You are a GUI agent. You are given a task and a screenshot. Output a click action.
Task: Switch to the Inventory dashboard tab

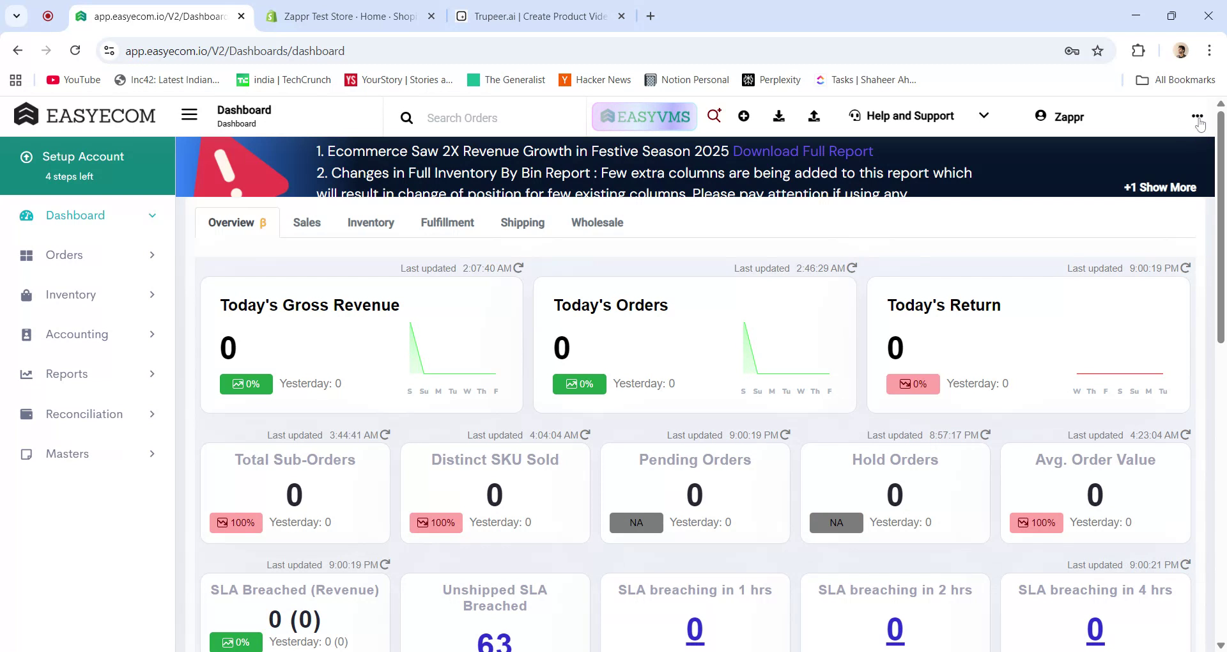tap(371, 222)
